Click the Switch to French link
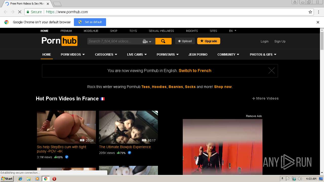Image resolution: width=324 pixels, height=182 pixels. point(195,71)
